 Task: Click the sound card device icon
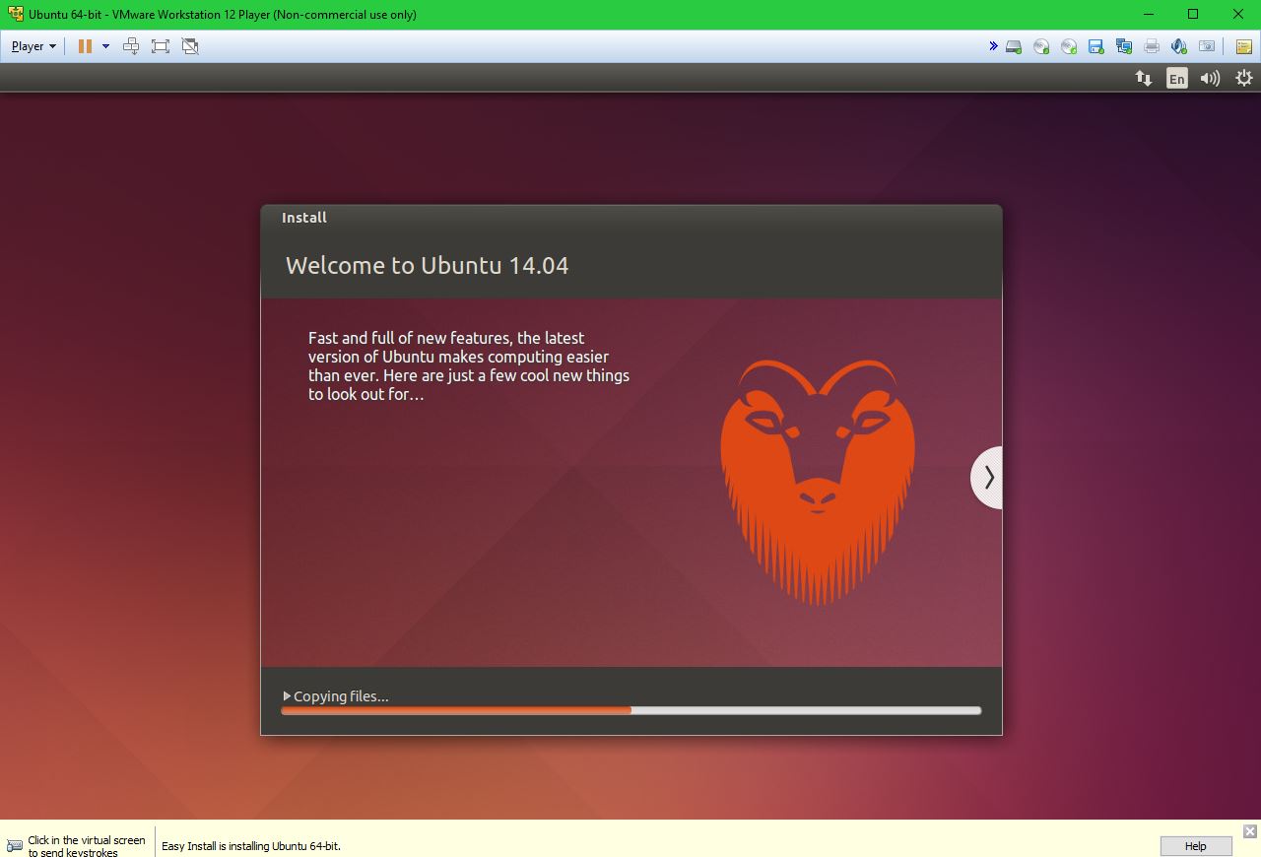[1178, 46]
